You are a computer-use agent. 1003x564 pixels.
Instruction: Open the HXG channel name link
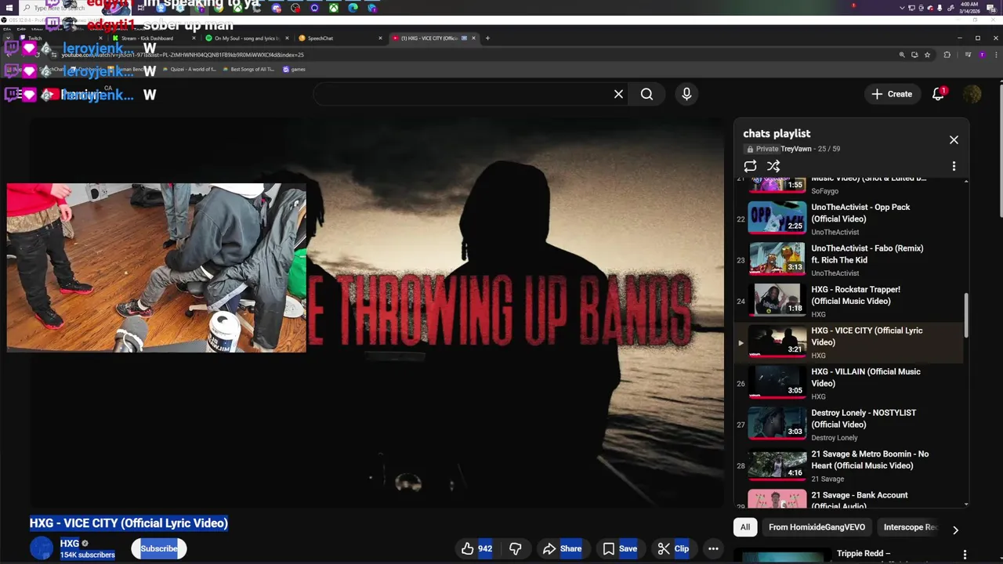click(70, 543)
